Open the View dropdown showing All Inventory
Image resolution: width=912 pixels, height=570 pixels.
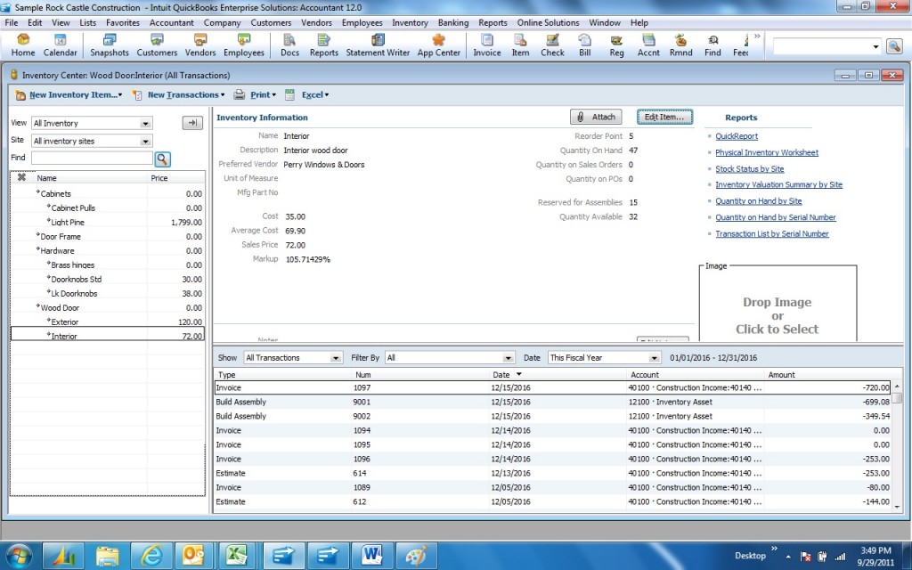point(92,123)
